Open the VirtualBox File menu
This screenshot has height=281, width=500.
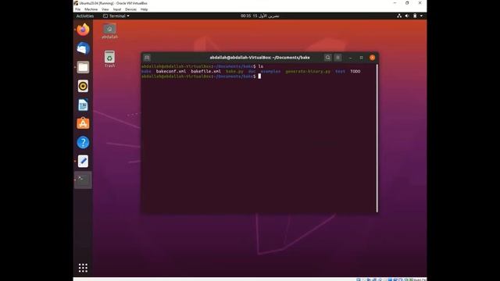77,9
